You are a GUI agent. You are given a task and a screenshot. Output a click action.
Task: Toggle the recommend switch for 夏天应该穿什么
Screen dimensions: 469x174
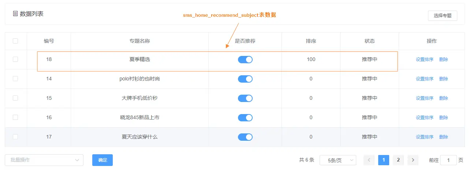tap(245, 137)
